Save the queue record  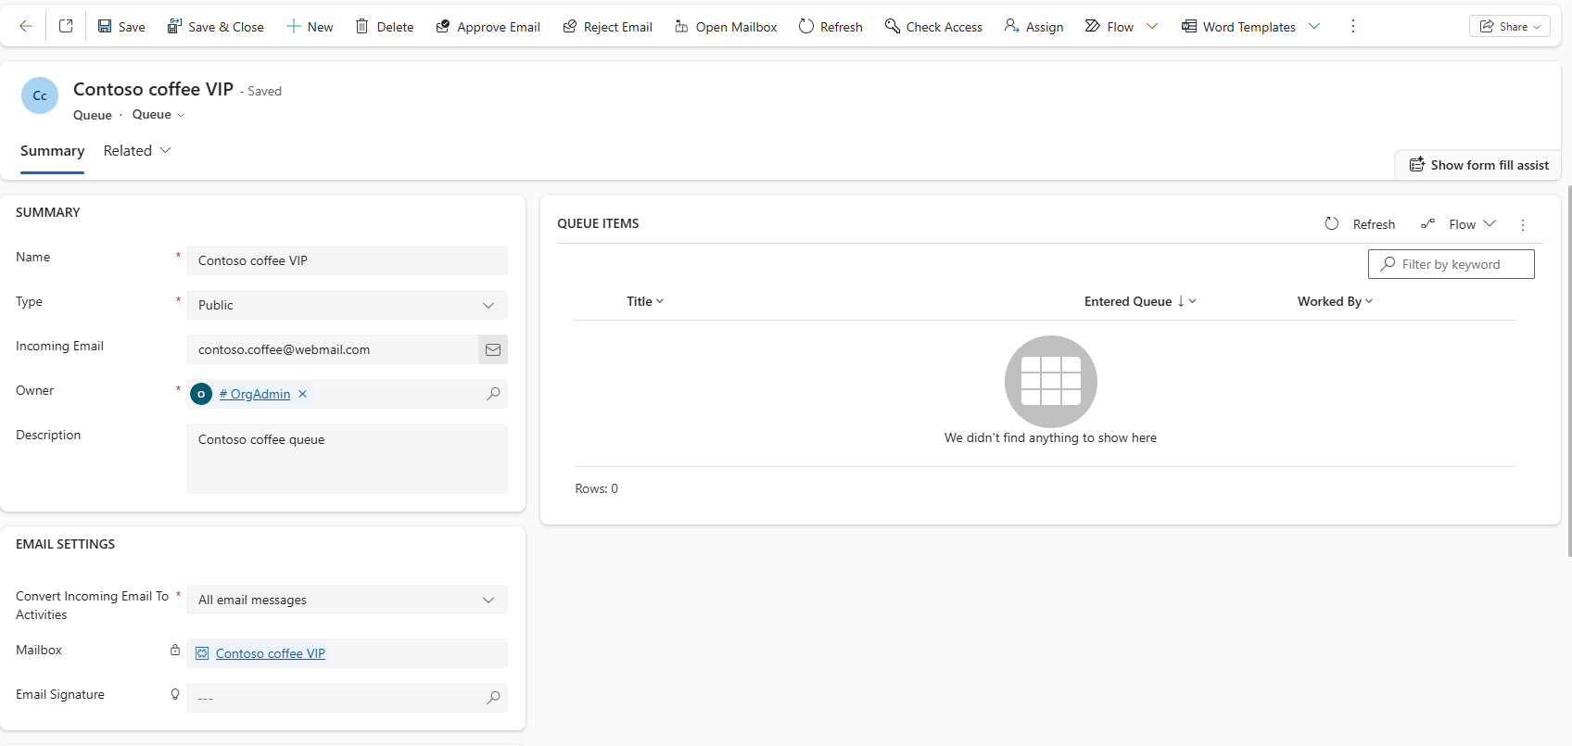pos(121,27)
